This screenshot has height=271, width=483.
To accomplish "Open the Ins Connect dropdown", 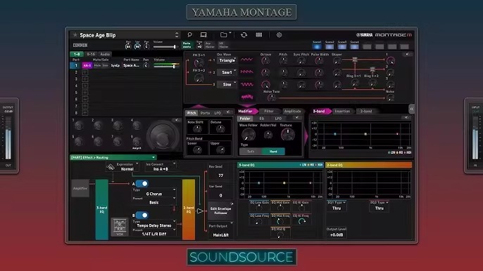I will click(161, 167).
